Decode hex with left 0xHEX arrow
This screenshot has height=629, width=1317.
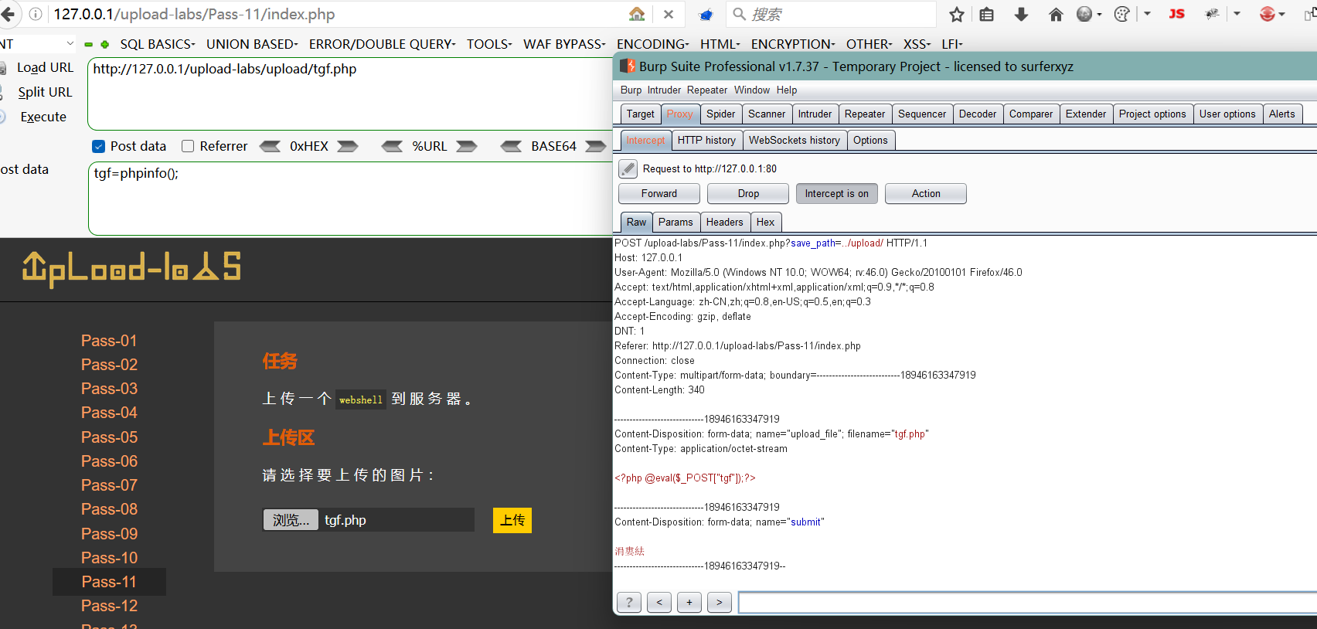pyautogui.click(x=270, y=146)
